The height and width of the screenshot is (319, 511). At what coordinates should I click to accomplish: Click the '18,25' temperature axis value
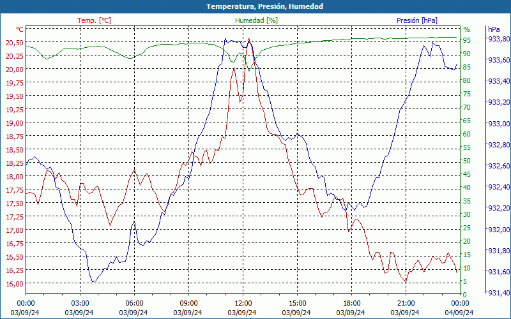[x=15, y=163]
